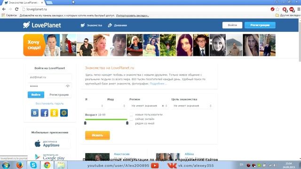Toggle password visibility eye icon

pos(68,86)
